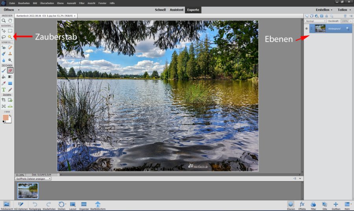Swap foreground and background colors

pos(10,116)
